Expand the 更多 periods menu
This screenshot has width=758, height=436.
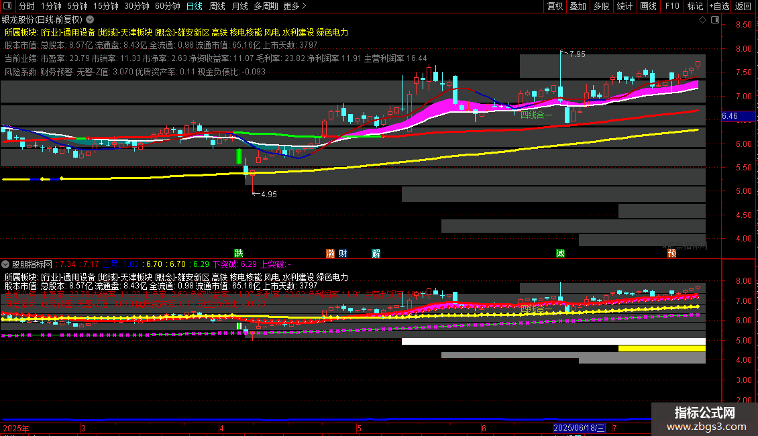(x=295, y=6)
